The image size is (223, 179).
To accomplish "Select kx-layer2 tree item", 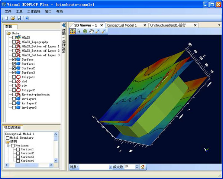I will (x=29, y=103).
